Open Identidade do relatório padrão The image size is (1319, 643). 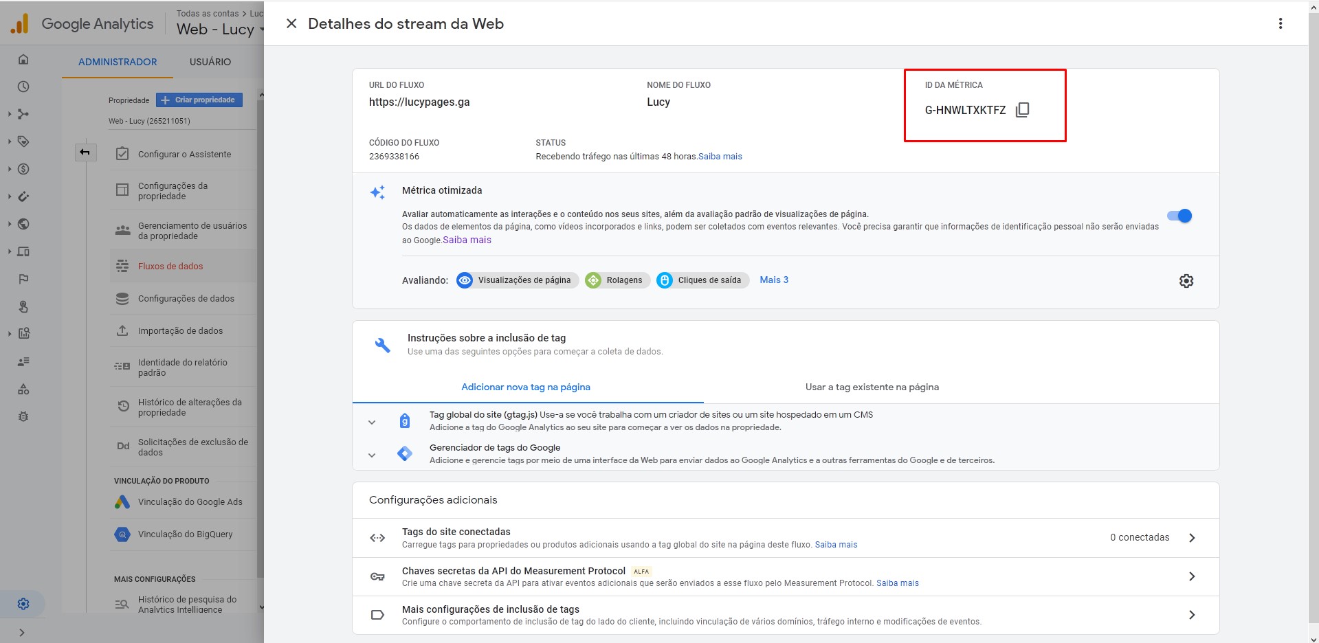coord(183,367)
